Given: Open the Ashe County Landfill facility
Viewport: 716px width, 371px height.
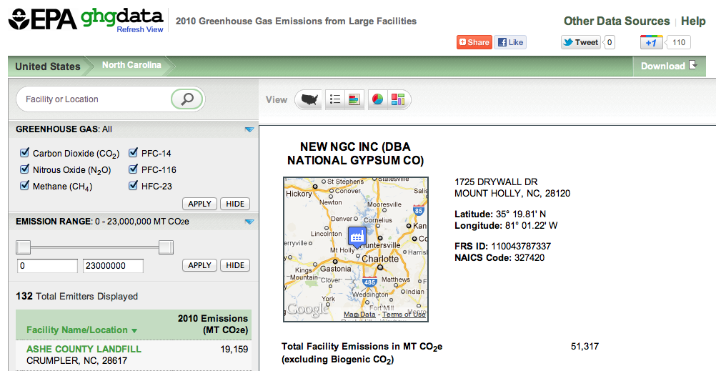Looking at the screenshot, I should [84, 349].
